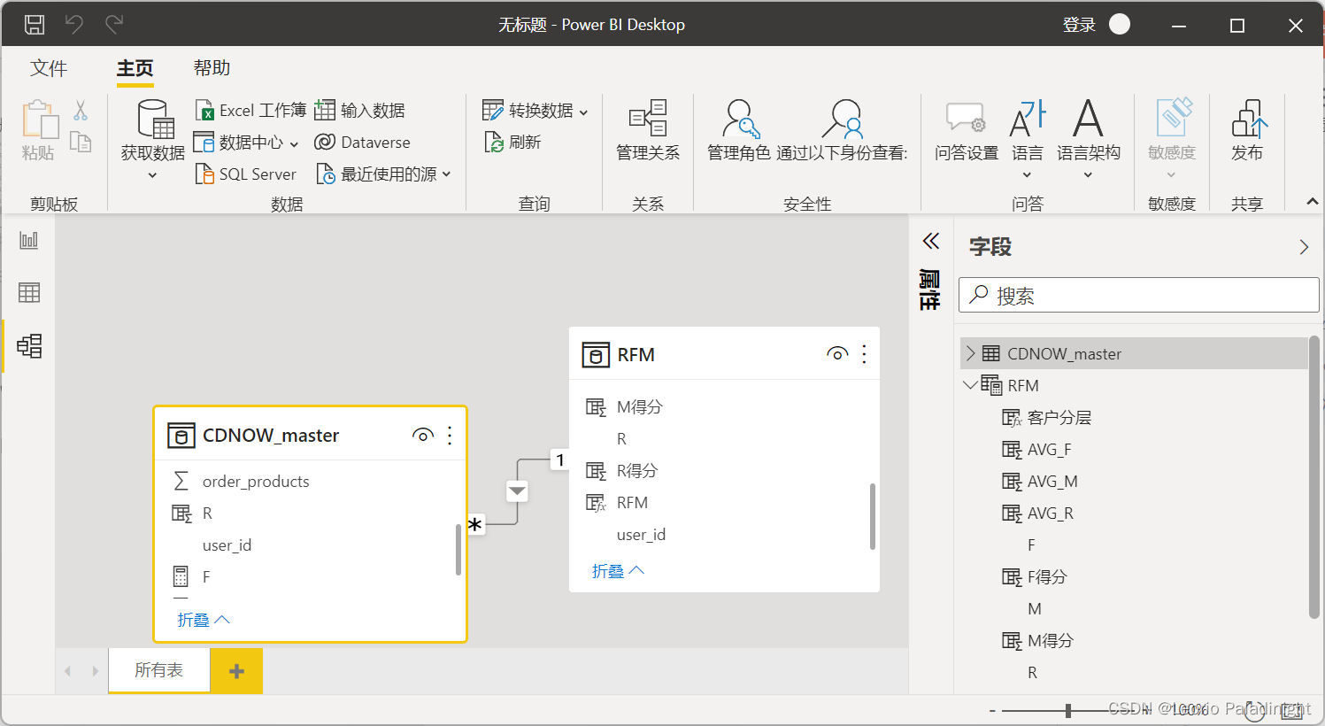Click RFM card vertical scrollbar
This screenshot has width=1325, height=726.
pos(873,516)
